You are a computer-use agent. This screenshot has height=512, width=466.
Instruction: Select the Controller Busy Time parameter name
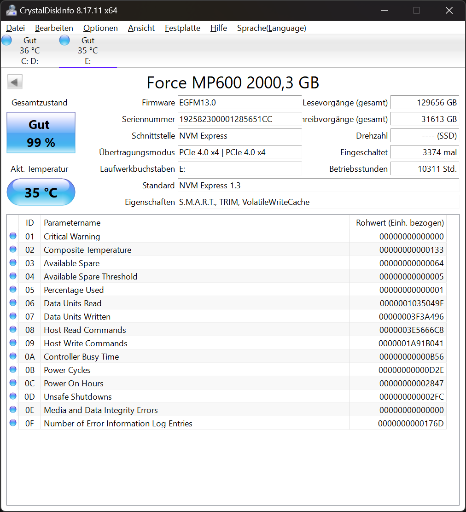[82, 357]
